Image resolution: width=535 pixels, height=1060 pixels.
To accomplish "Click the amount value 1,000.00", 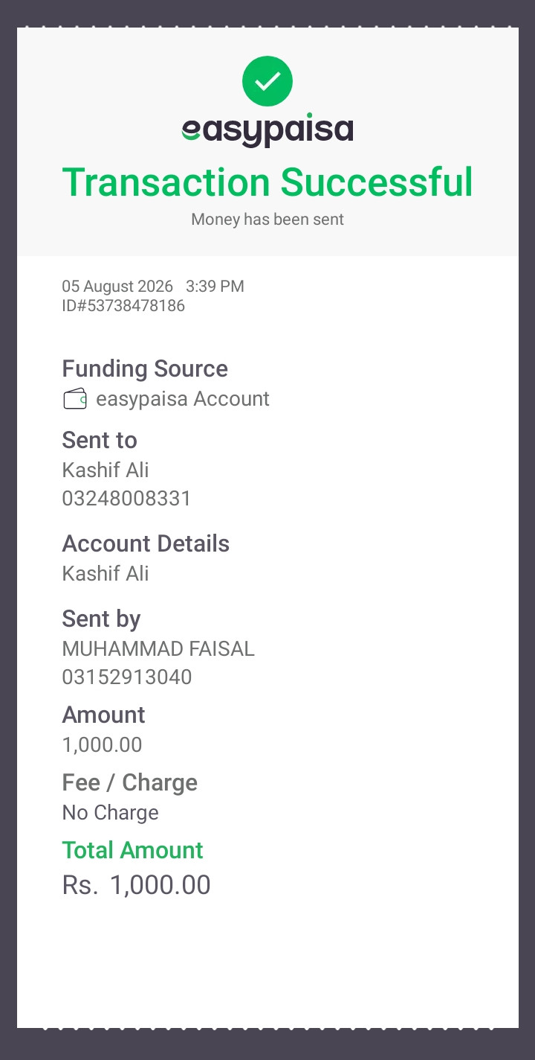I will tap(102, 745).
